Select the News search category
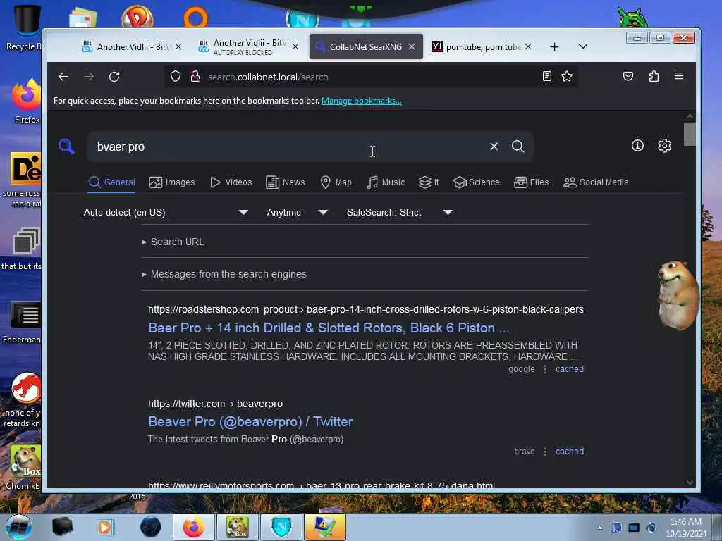722x541 pixels. click(x=285, y=182)
